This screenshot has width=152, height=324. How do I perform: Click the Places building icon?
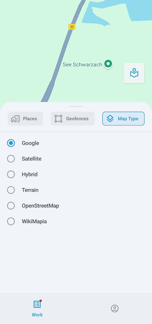coord(15,118)
